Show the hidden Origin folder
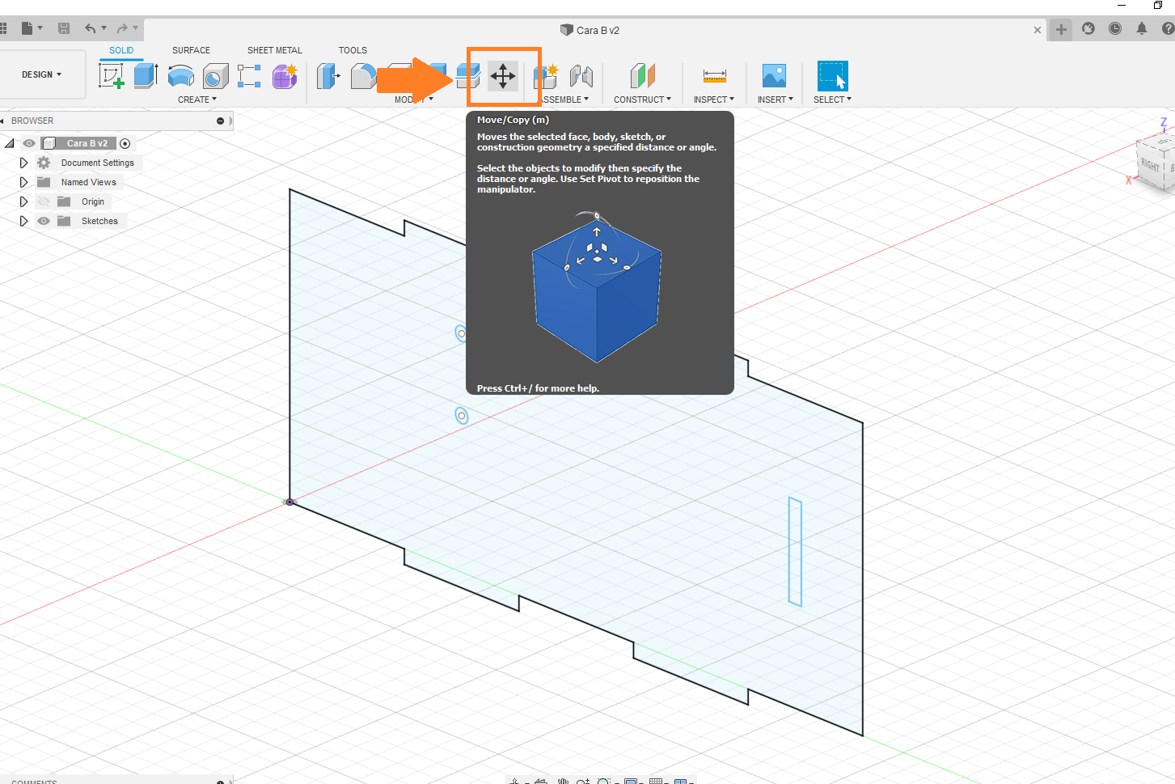 tap(44, 201)
